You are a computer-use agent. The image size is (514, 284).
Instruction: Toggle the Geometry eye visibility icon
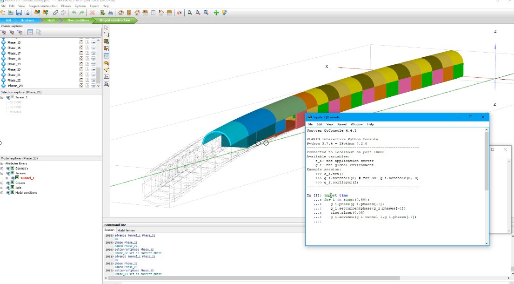click(8, 168)
